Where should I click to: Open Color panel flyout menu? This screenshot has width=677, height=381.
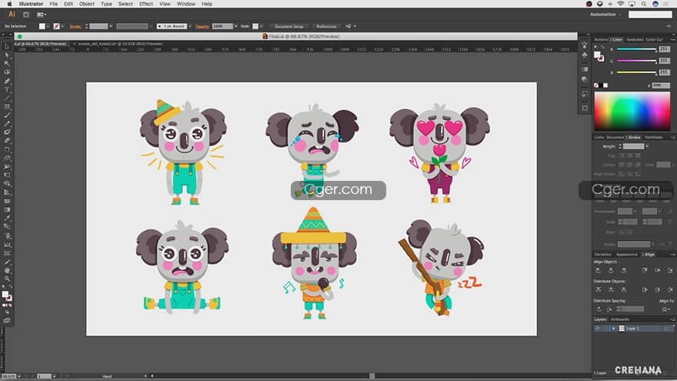(x=672, y=39)
